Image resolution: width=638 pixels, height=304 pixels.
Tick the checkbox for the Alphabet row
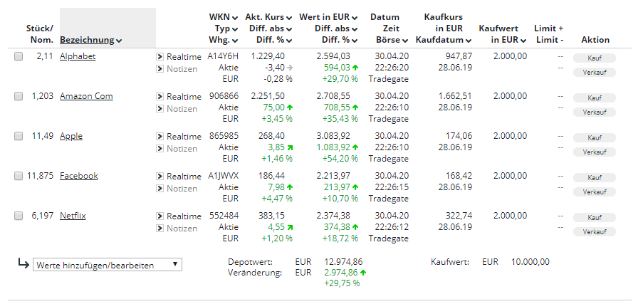click(19, 57)
